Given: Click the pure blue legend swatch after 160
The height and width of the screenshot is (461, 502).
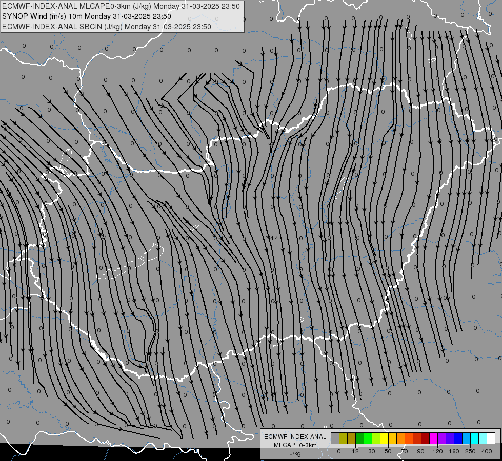Looking at the screenshot, I should (x=458, y=438).
